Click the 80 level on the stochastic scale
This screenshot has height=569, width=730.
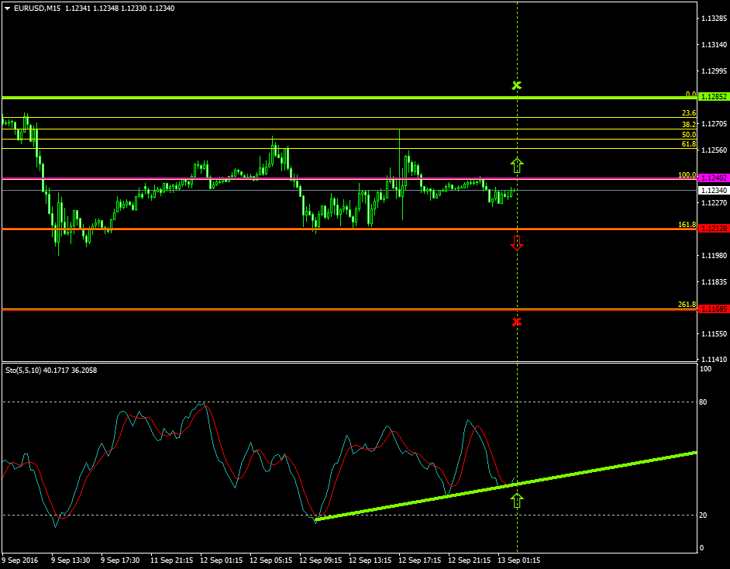[704, 402]
